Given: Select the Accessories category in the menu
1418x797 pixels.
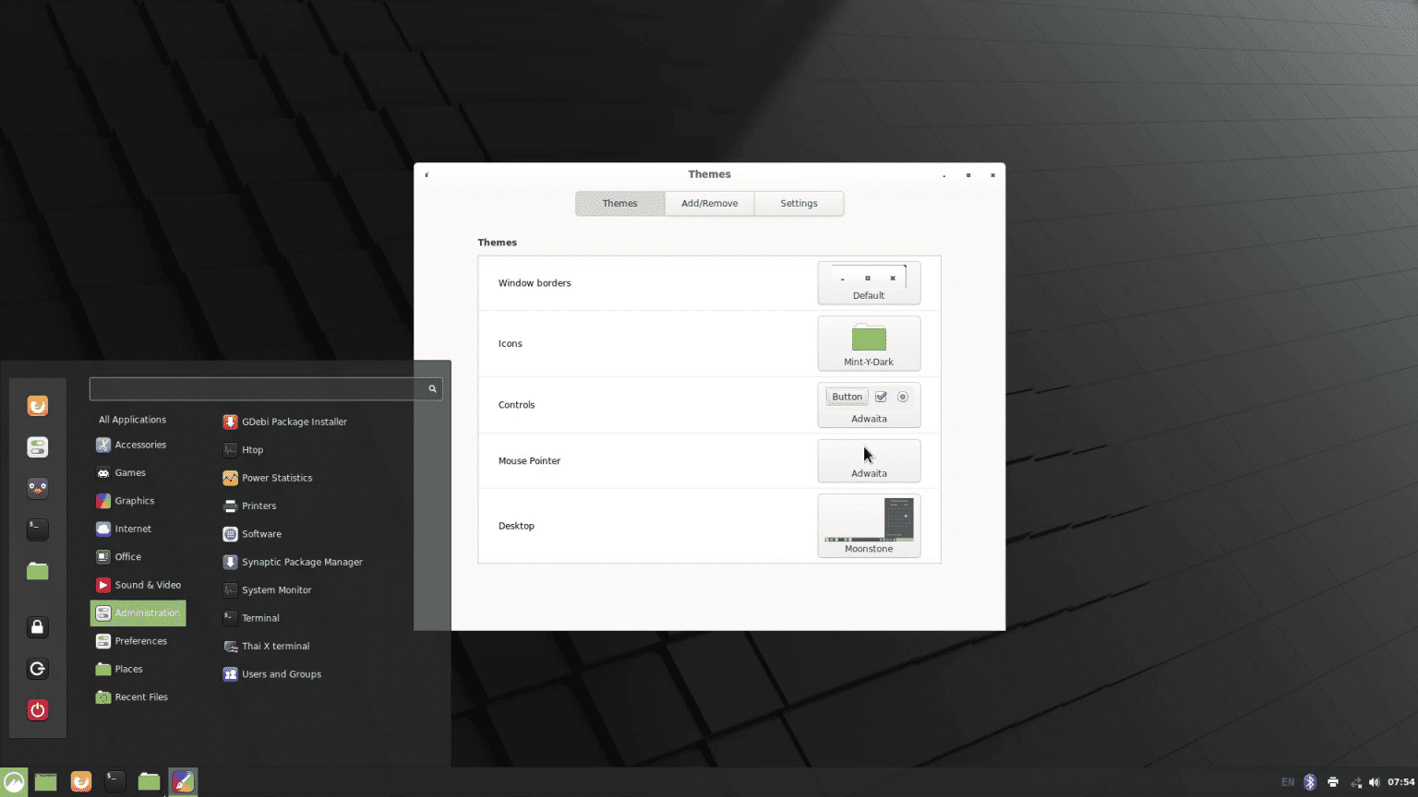Looking at the screenshot, I should 140,445.
